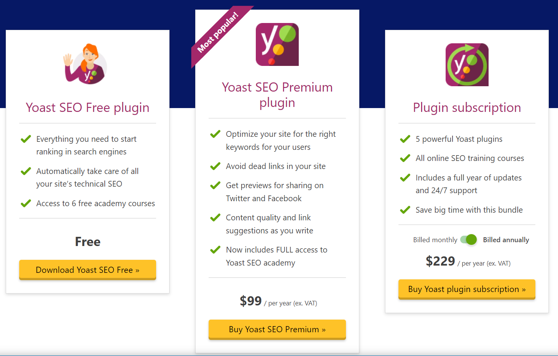The height and width of the screenshot is (356, 558).
Task: Download Yoast SEO Free button
Action: [87, 270]
